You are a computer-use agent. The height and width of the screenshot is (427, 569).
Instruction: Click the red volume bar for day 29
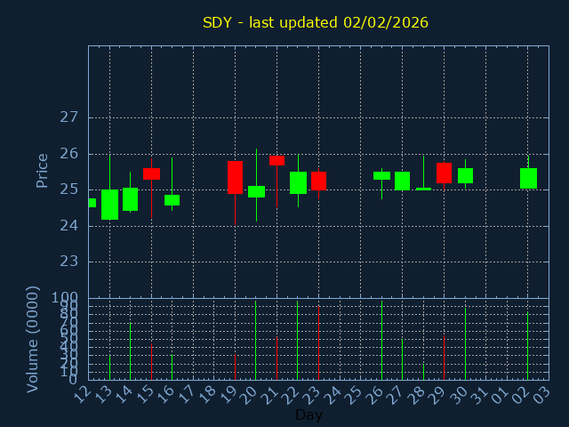pos(445,358)
